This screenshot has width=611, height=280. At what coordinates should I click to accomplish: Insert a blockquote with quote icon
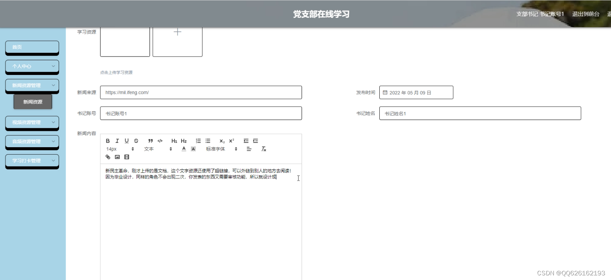150,141
